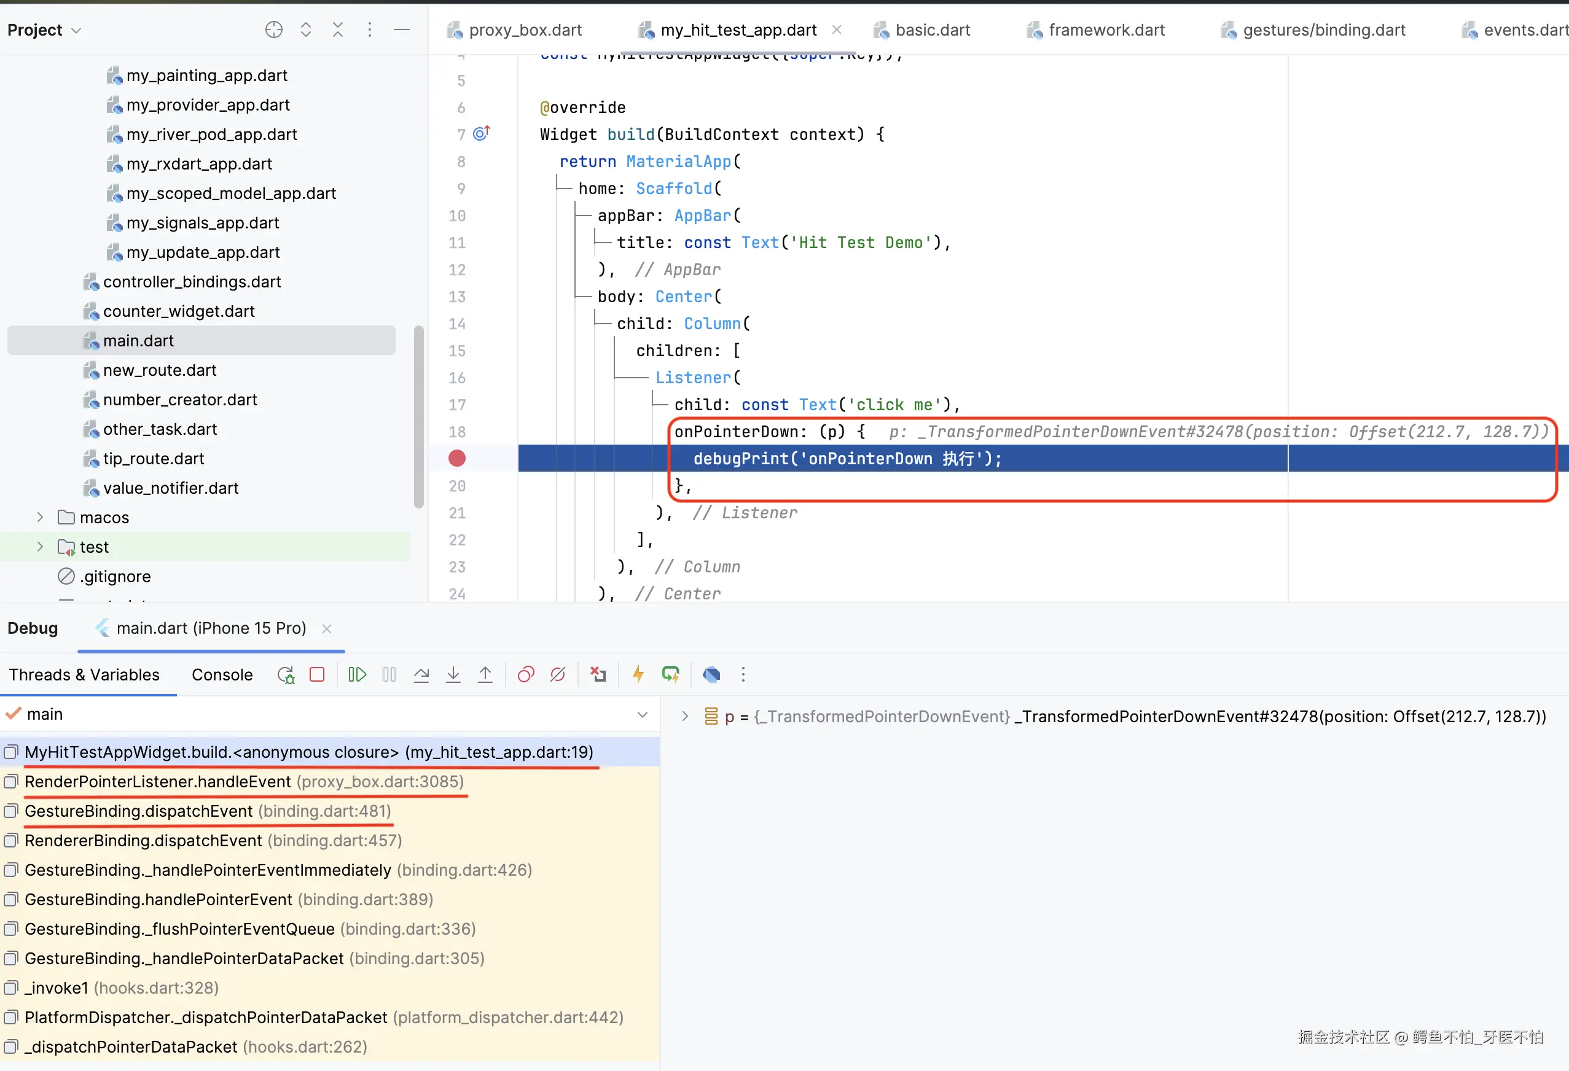Expand variable p in Variables pane

click(684, 716)
